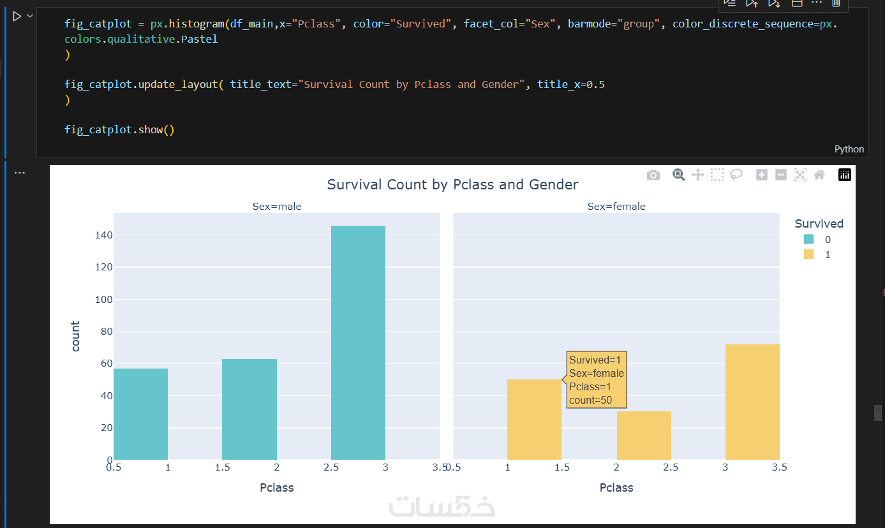Viewport: 885px width, 528px height.
Task: Open the cell output more actions menu
Action: [20, 173]
